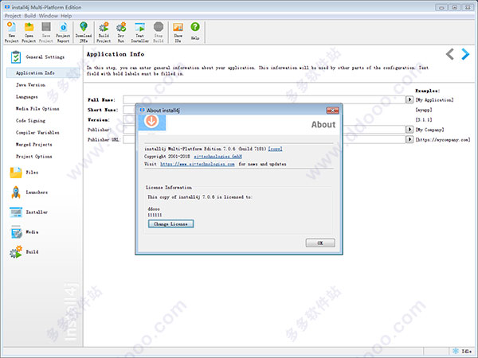The width and height of the screenshot is (478, 358).
Task: Click the Stop Build toolbar icon
Action: tap(159, 32)
